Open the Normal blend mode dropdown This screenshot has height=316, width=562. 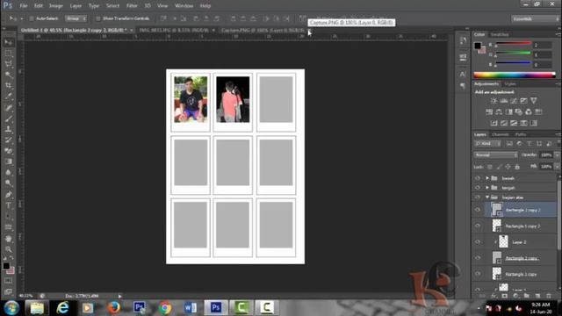coord(495,155)
